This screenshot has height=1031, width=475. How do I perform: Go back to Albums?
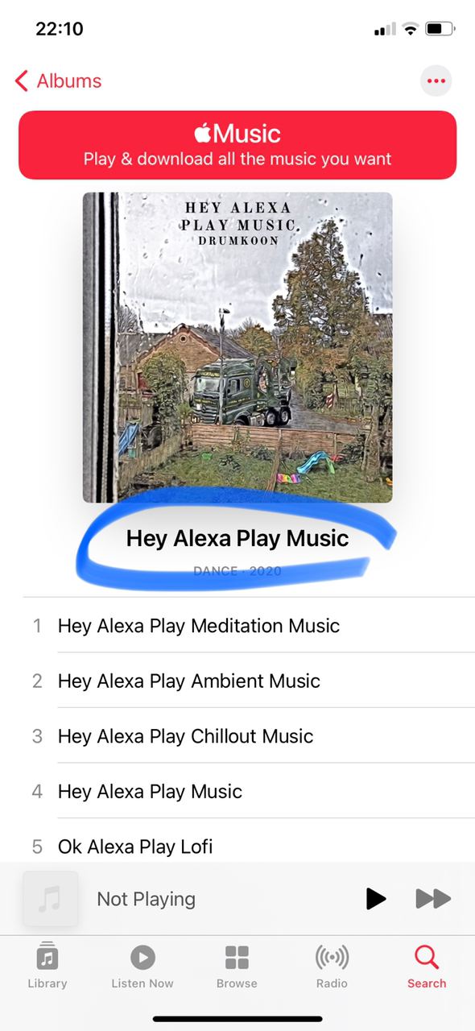(x=58, y=81)
